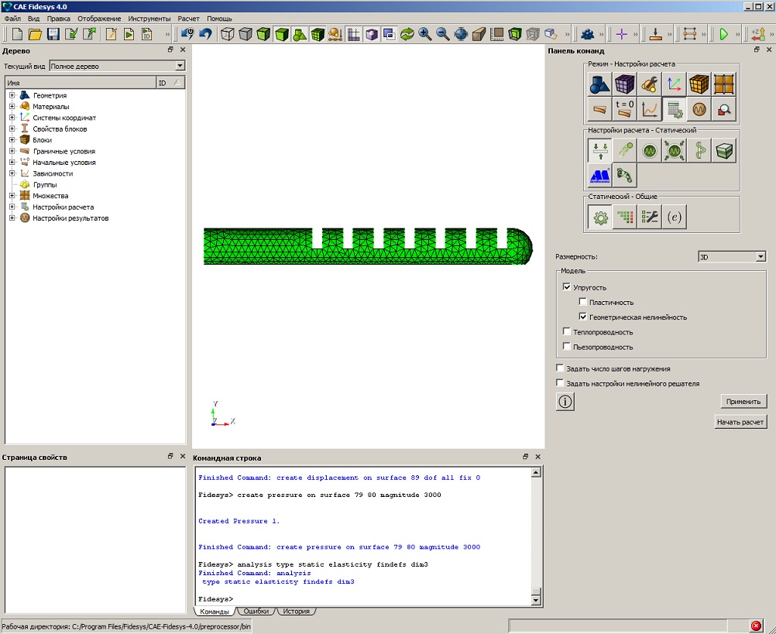Select the Geometry mode icon in command panel
Screen dimensions: 776x634
coord(600,84)
